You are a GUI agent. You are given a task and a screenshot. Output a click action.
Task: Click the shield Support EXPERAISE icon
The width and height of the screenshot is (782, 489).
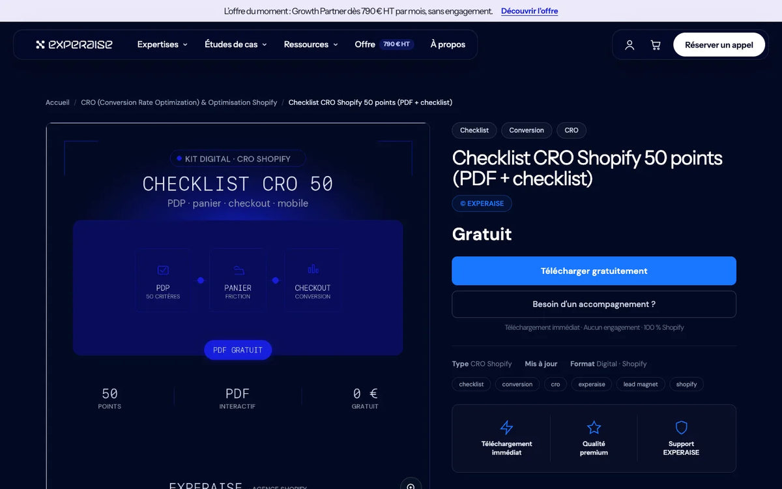681,428
